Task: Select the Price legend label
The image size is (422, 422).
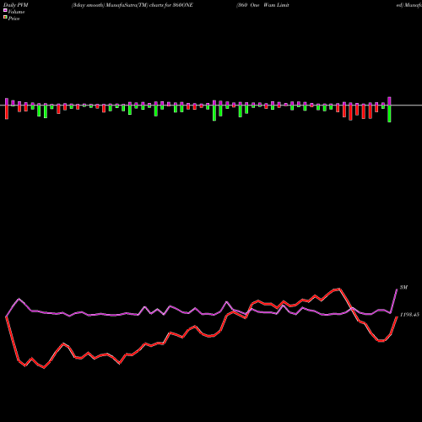Action: pyautogui.click(x=14, y=19)
